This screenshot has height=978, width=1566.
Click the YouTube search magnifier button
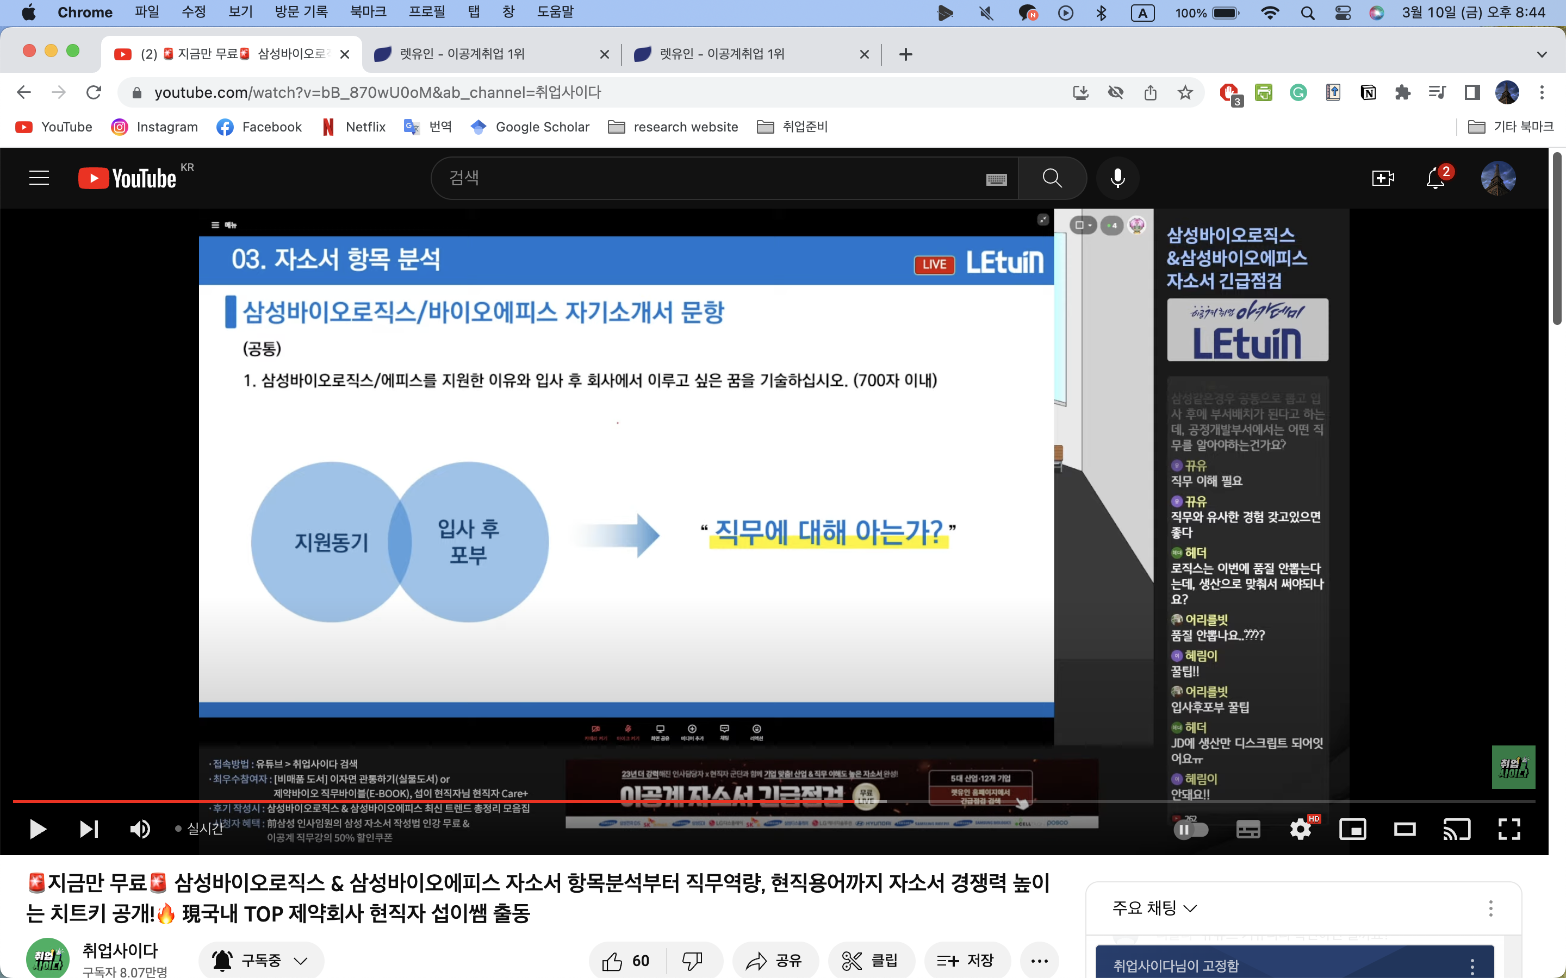pyautogui.click(x=1052, y=178)
